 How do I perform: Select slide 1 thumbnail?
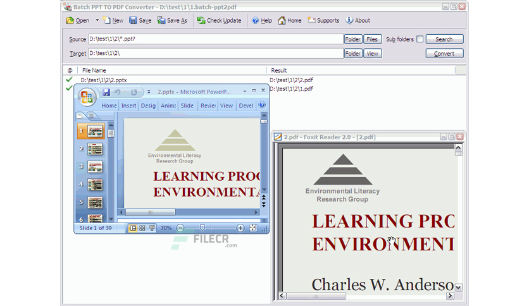point(95,131)
